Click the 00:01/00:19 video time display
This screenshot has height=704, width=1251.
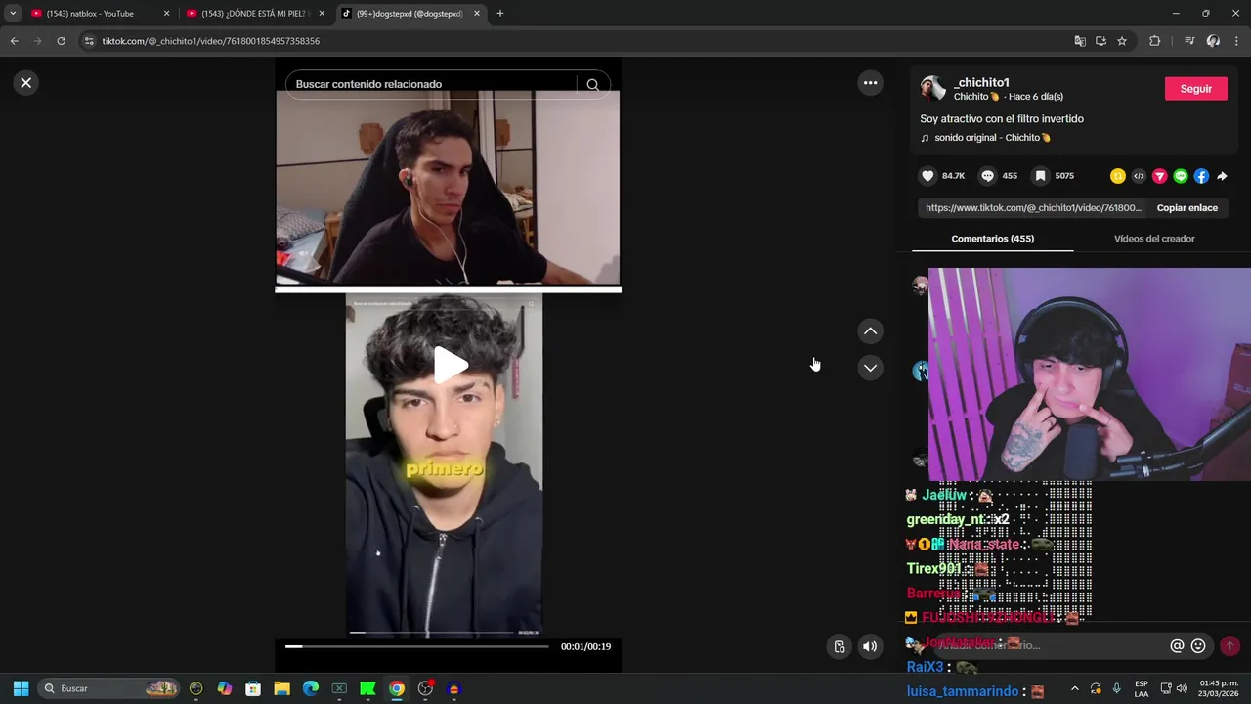[585, 646]
